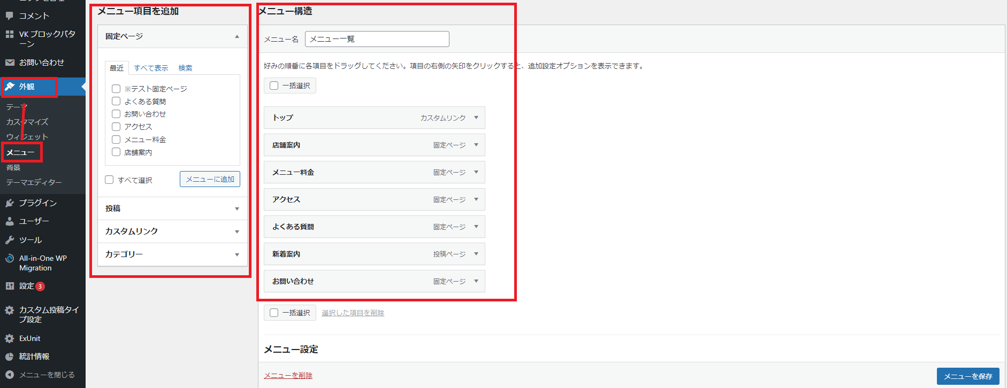Click the メニュー名 text field
The width and height of the screenshot is (1007, 388).
[x=377, y=39]
